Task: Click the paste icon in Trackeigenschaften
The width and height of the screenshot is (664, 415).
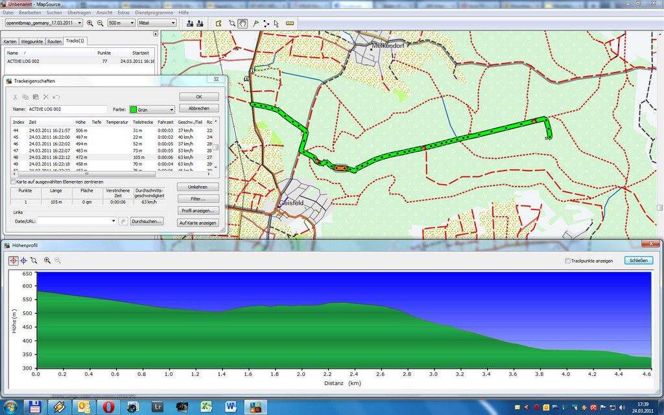Action: coord(36,97)
